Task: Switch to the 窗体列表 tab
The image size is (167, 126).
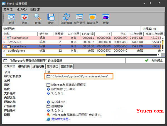Action: (x=67, y=67)
